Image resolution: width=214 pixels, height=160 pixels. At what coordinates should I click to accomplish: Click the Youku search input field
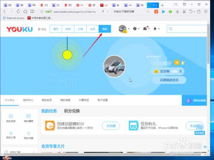(x=187, y=29)
